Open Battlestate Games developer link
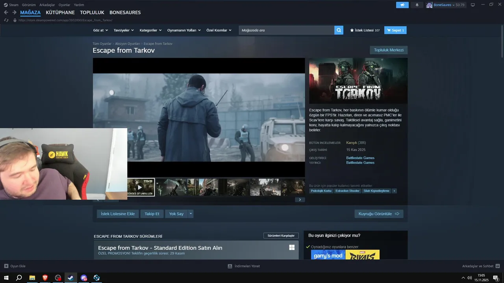The image size is (504, 283). tap(360, 158)
